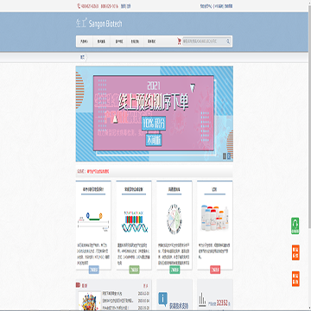Click the scrollbar down arrow at the bottom
The height and width of the screenshot is (311, 311).
tap(309, 308)
